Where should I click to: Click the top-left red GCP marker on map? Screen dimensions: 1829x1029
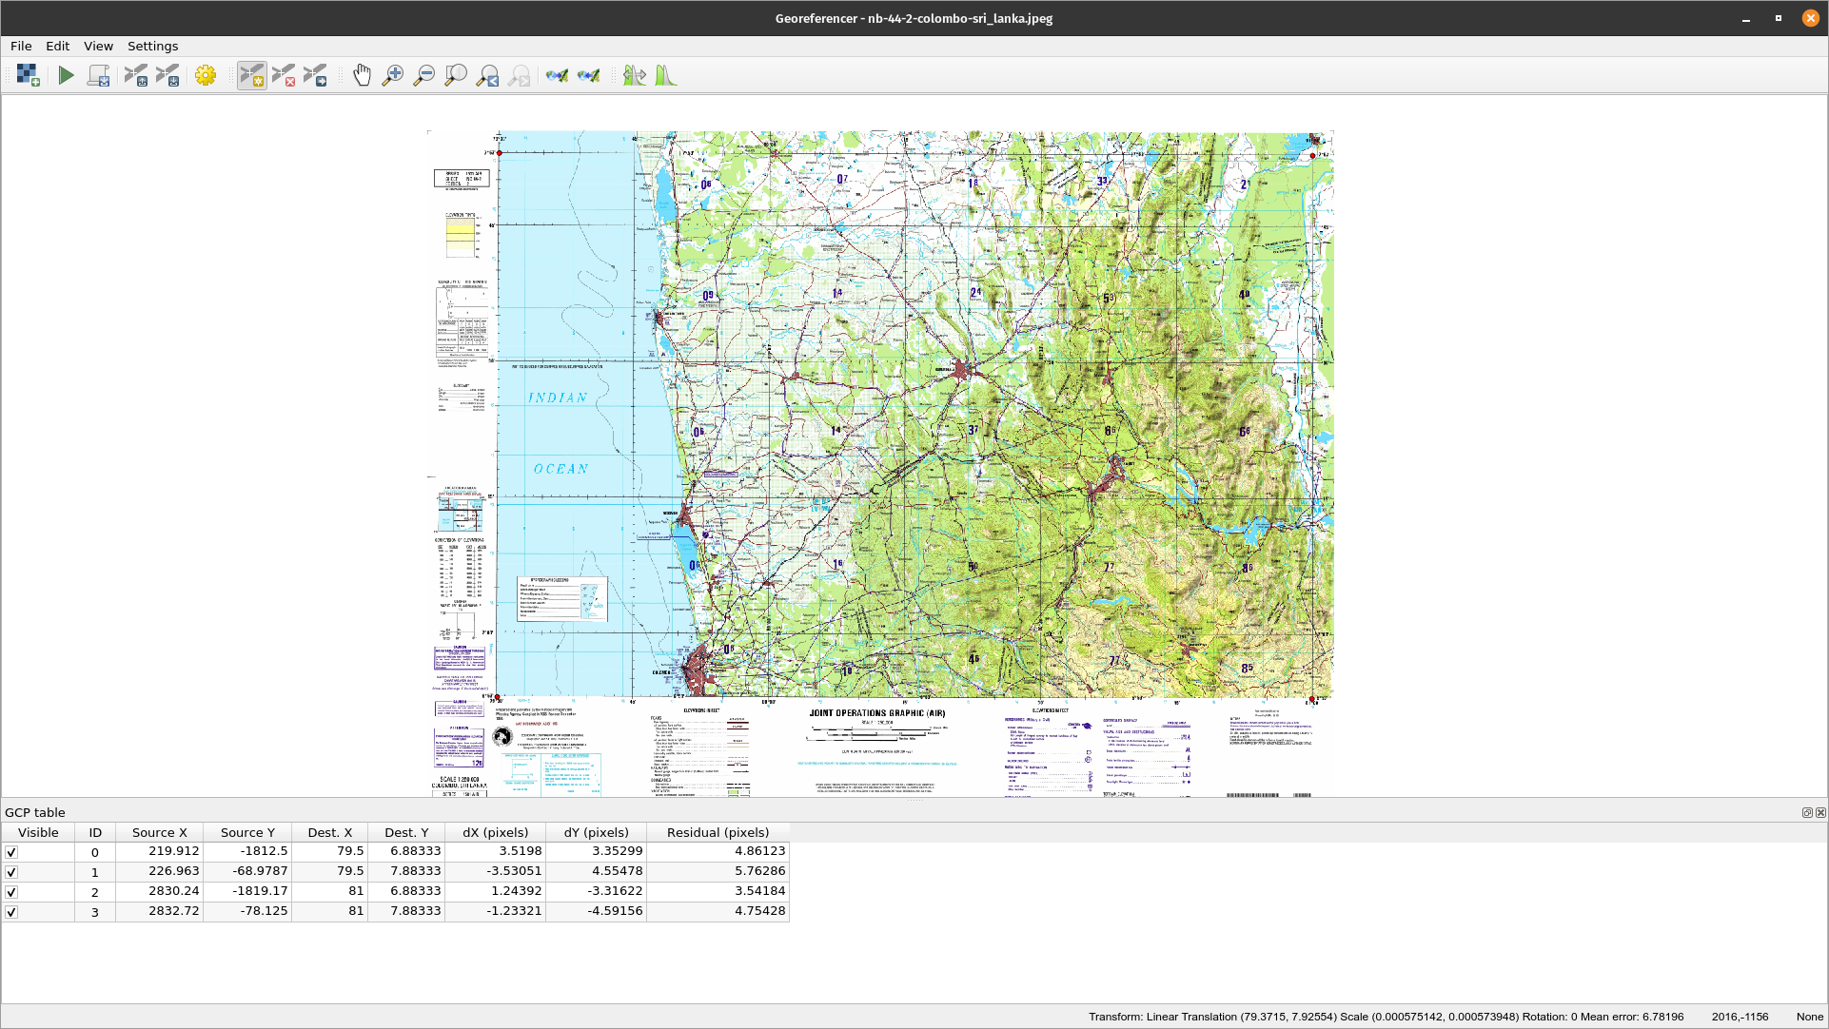499,153
